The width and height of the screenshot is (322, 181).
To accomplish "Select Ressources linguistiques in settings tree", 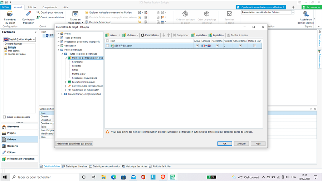I will coord(84,78).
